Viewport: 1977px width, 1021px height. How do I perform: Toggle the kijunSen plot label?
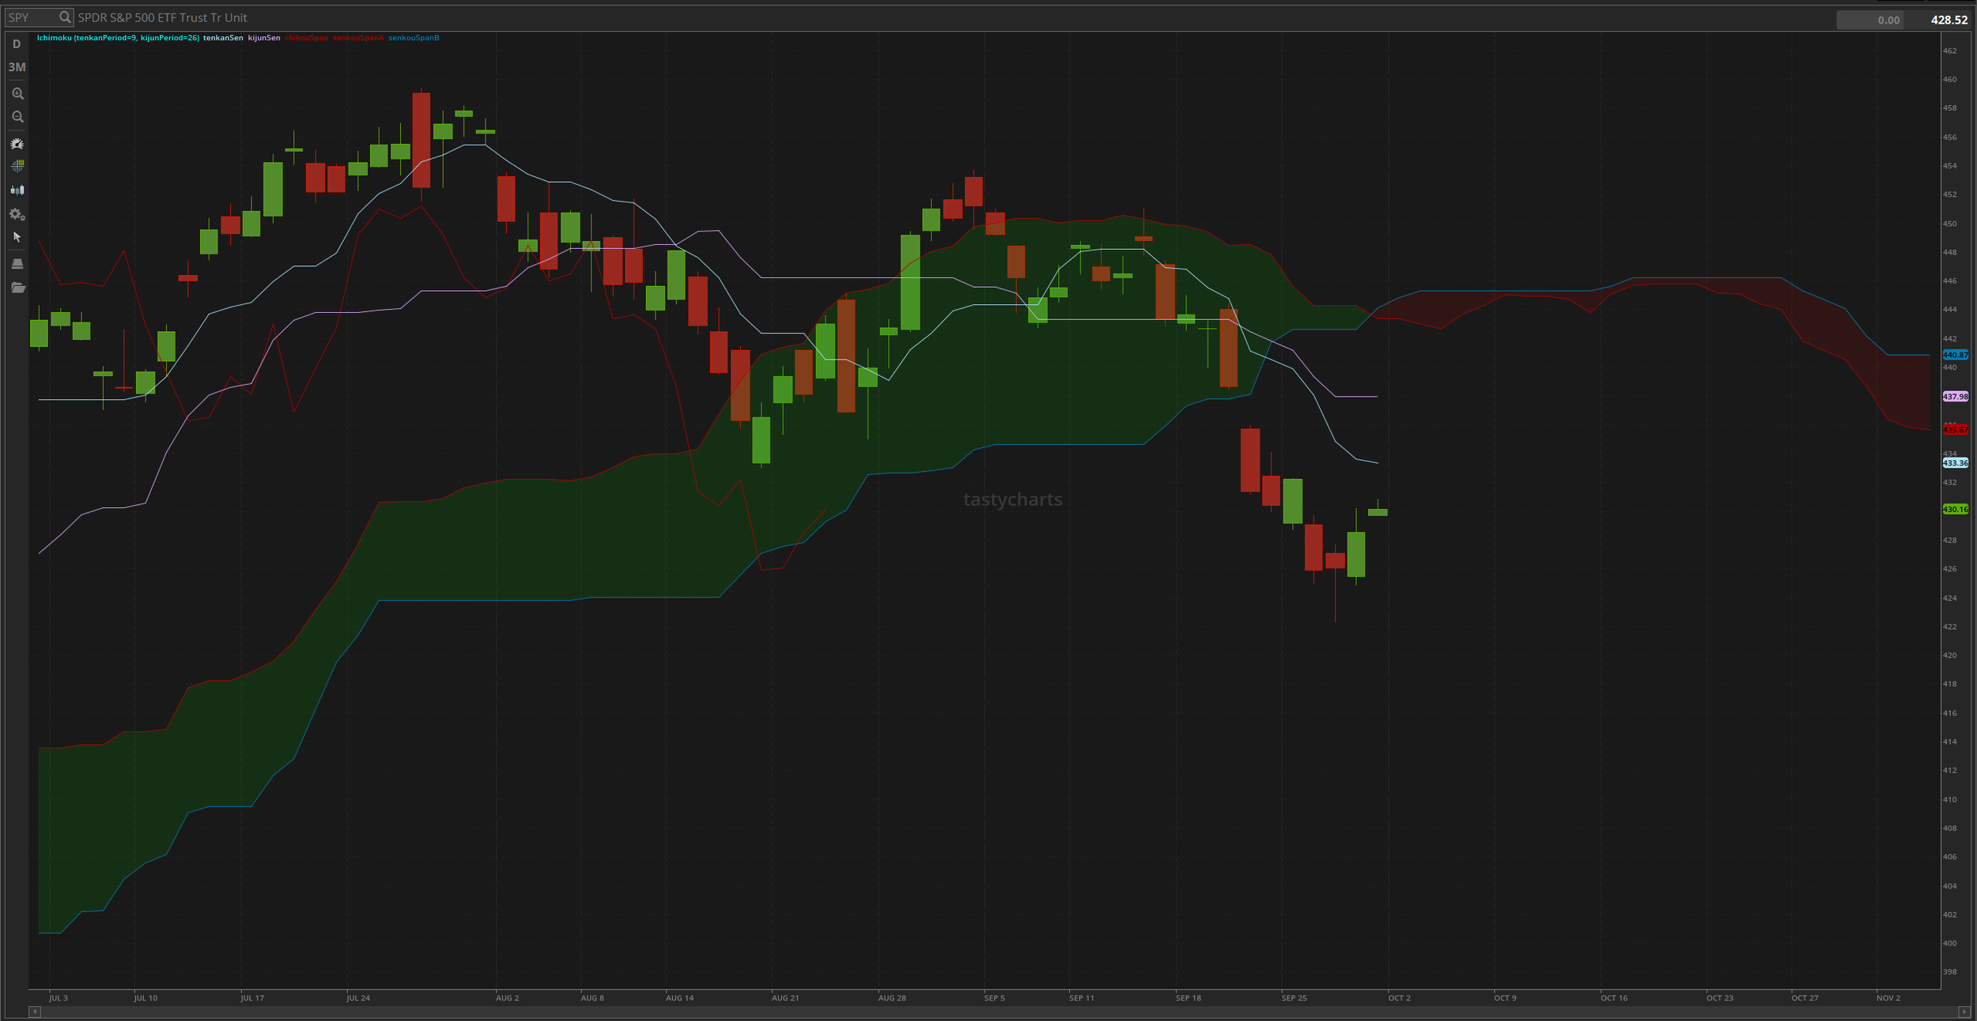point(264,38)
